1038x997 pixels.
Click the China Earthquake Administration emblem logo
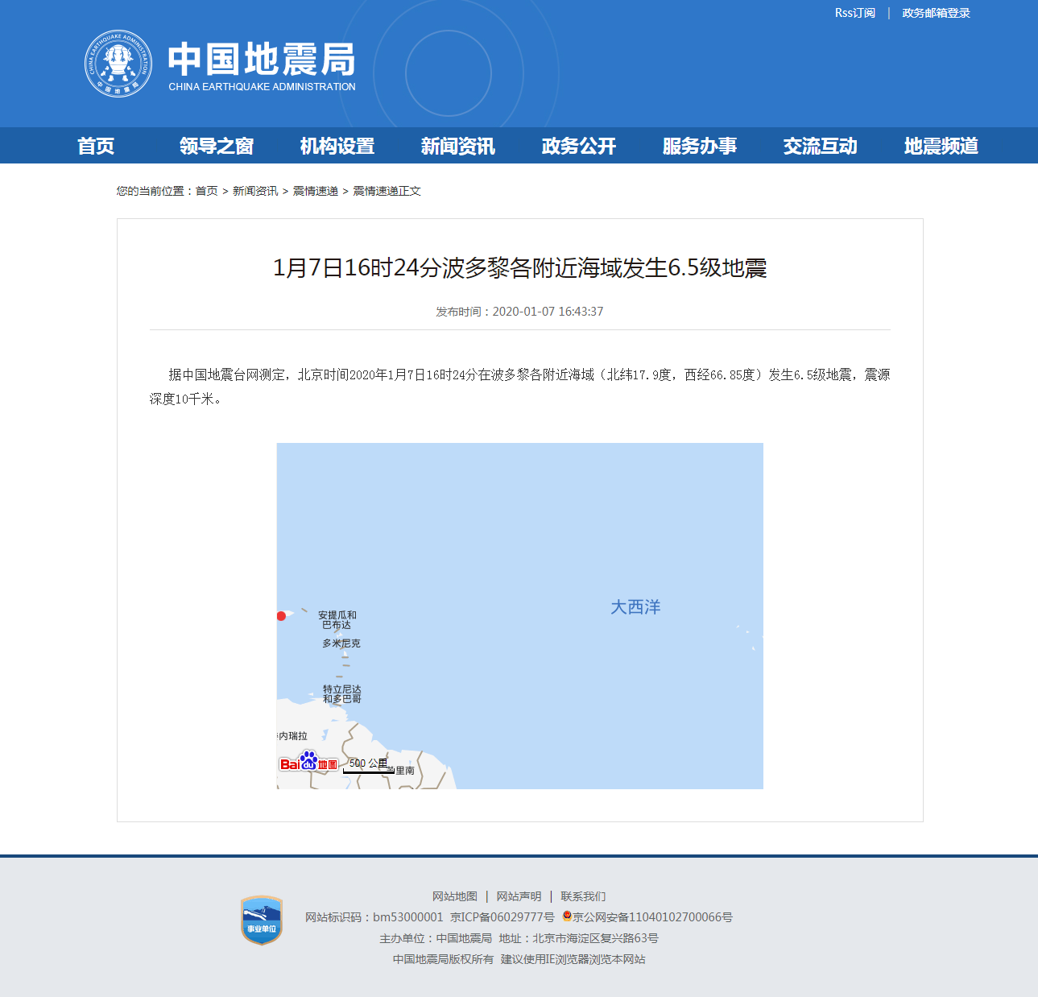(x=118, y=64)
